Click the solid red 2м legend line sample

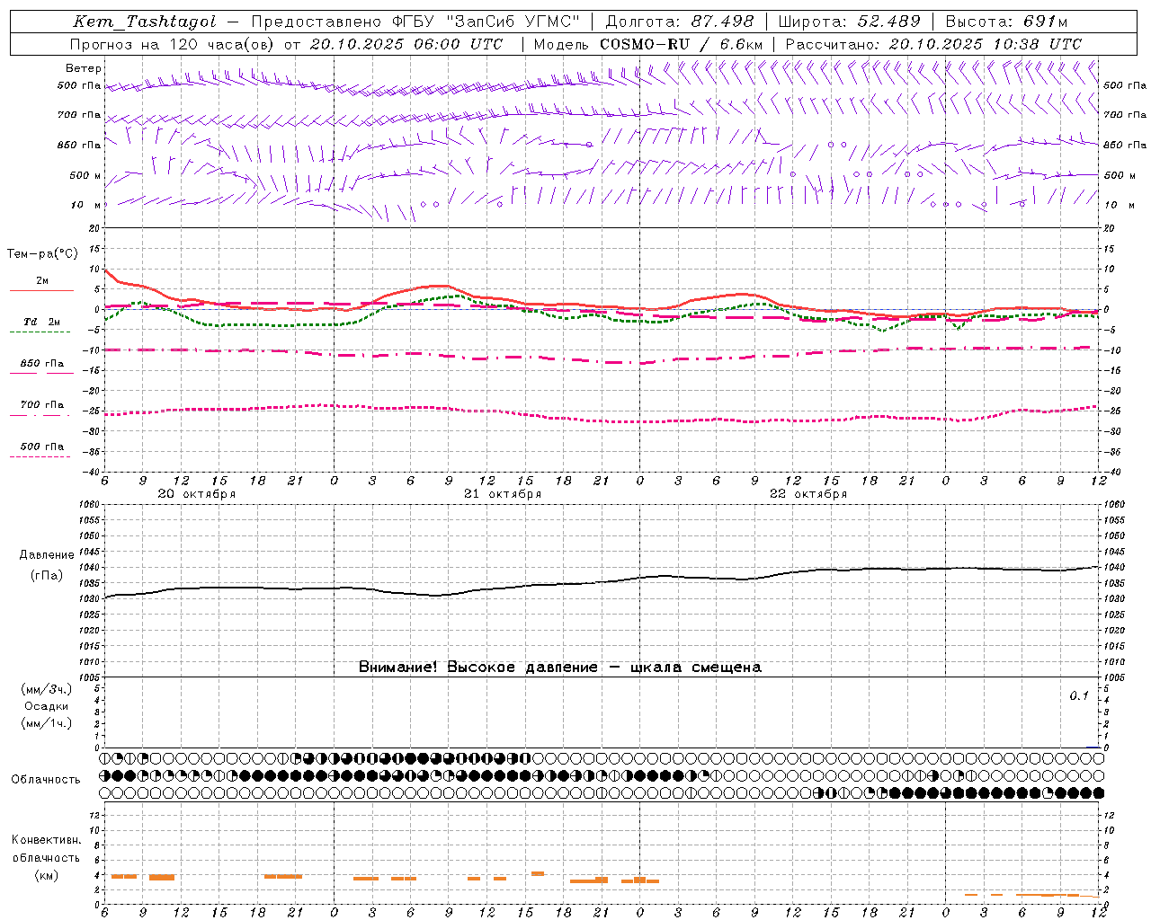click(x=41, y=291)
